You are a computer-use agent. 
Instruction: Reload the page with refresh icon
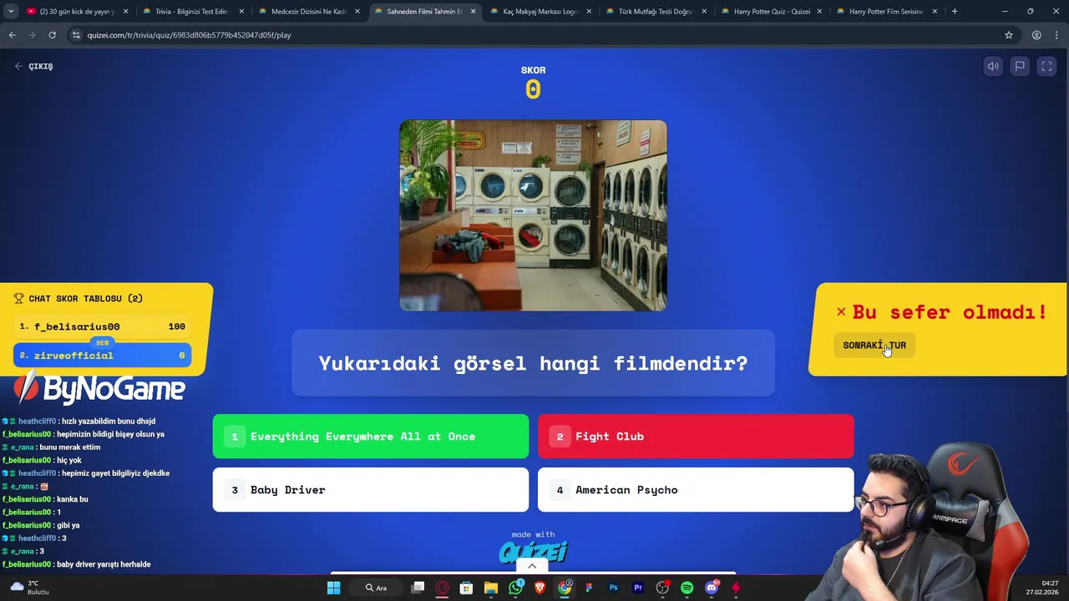pyautogui.click(x=52, y=35)
